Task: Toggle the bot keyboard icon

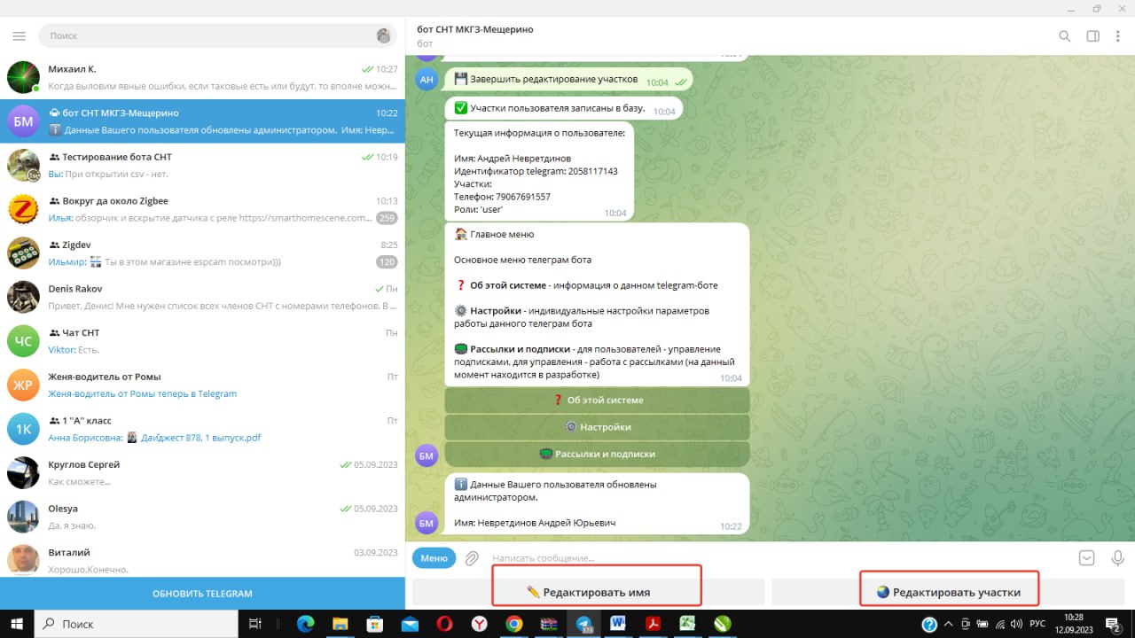Action: click(x=1087, y=558)
